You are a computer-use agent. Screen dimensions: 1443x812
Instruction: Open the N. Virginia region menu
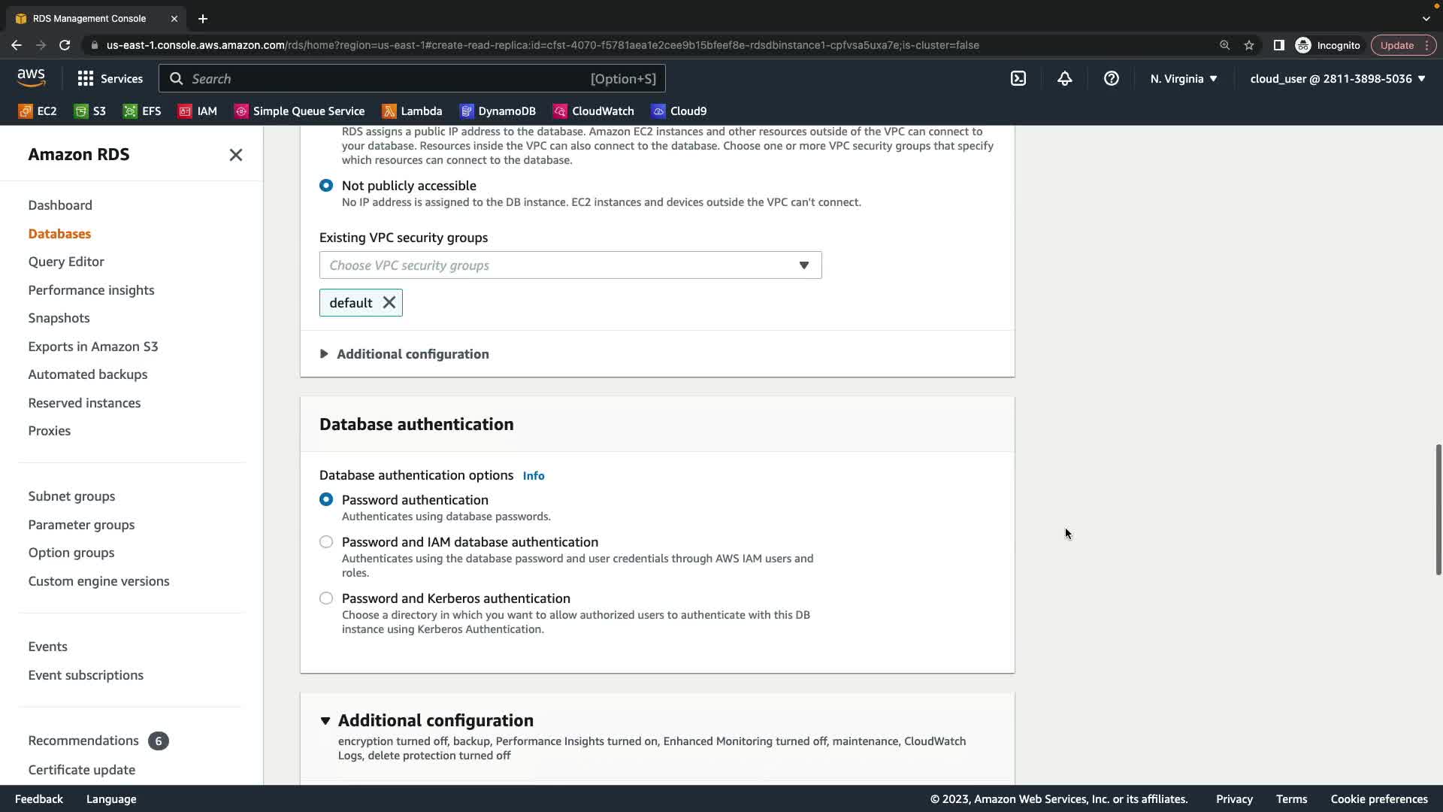tap(1183, 78)
